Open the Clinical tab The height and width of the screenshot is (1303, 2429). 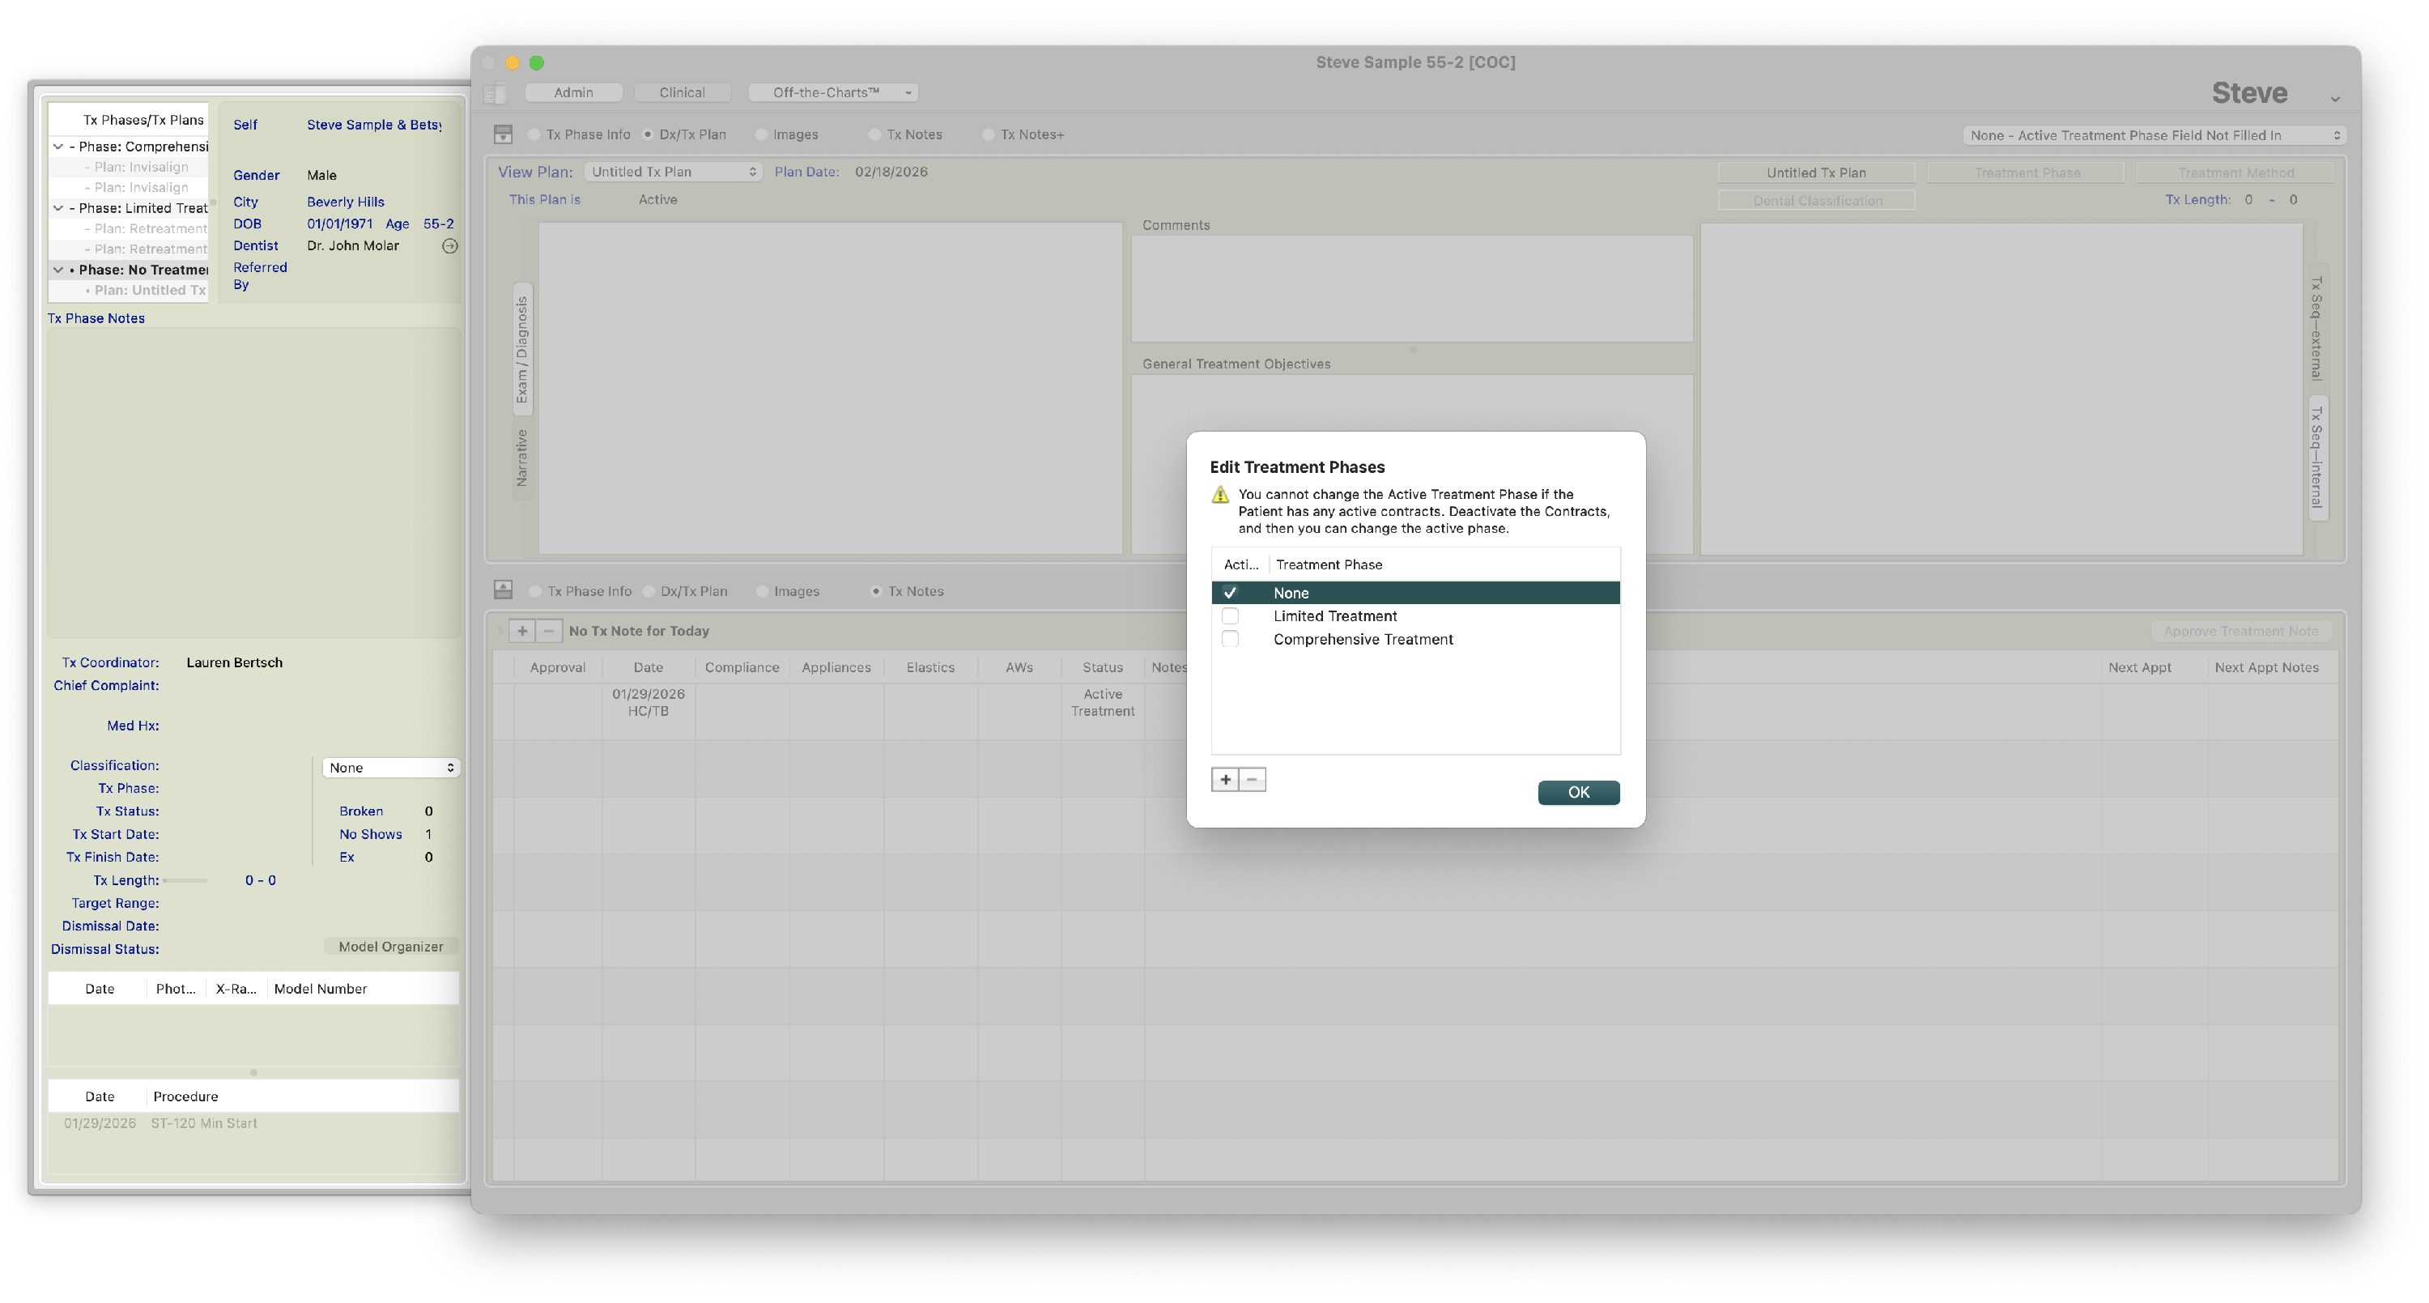click(682, 92)
